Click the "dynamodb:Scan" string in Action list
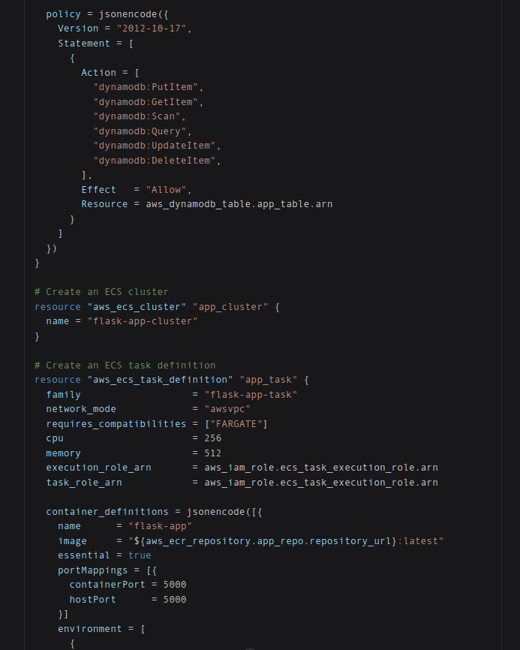The width and height of the screenshot is (520, 650). [x=137, y=116]
